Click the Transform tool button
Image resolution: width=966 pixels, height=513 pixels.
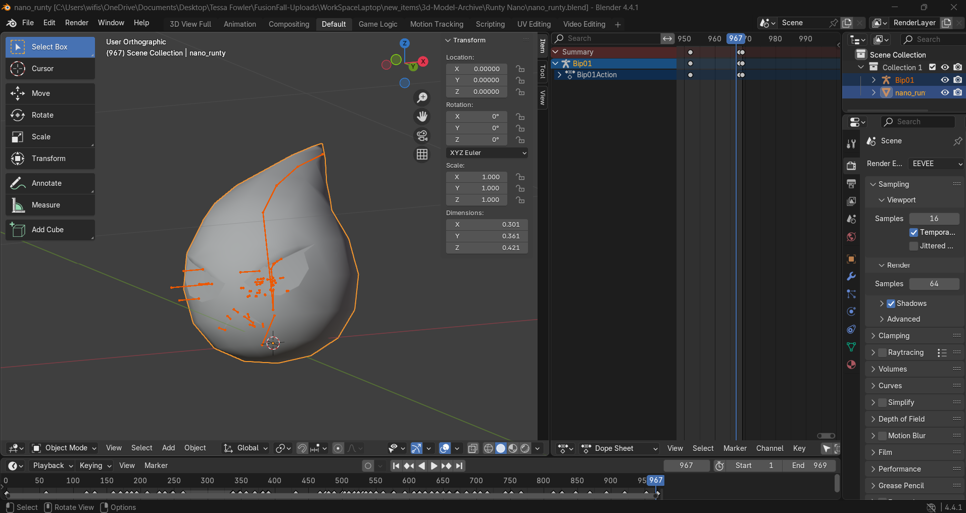click(x=50, y=159)
